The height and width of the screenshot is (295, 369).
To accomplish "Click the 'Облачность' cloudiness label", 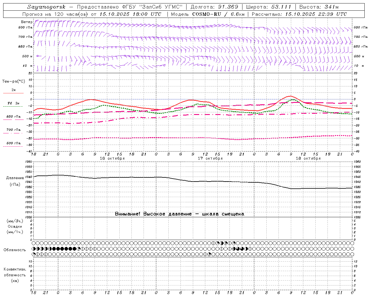I will point(15,250).
